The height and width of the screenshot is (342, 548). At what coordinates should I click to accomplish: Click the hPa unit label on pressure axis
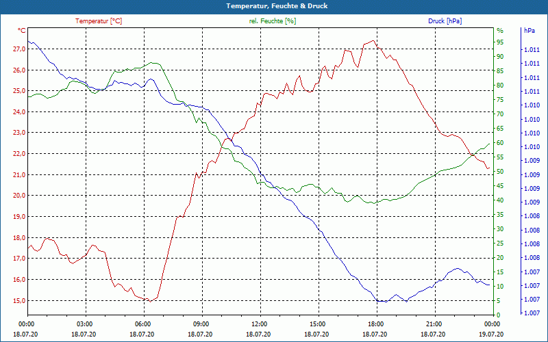tap(530, 31)
